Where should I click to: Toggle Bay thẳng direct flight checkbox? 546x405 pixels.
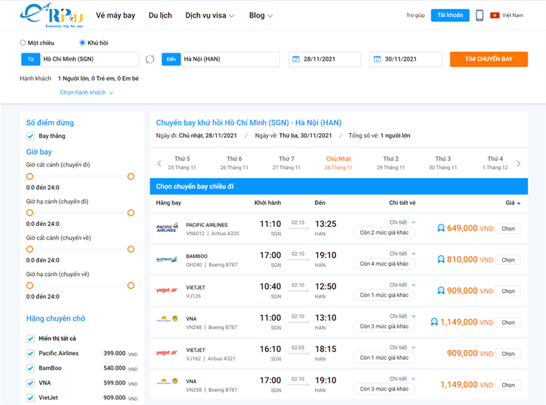tap(31, 136)
